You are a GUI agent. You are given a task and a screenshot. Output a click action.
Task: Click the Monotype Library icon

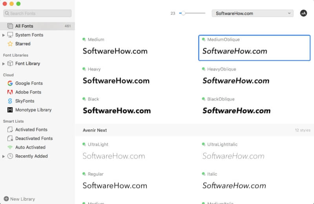10,110
